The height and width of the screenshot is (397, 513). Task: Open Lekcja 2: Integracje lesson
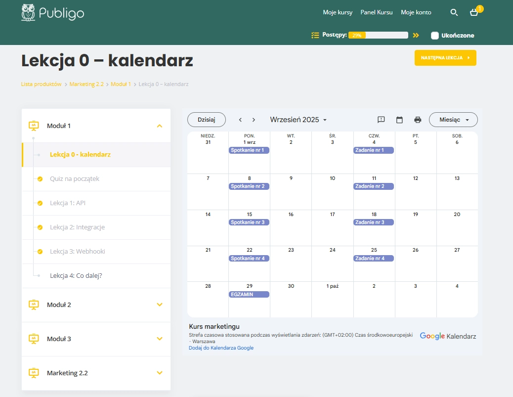96,227
